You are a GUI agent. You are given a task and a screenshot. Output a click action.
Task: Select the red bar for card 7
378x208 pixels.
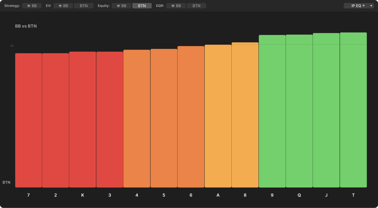28,120
